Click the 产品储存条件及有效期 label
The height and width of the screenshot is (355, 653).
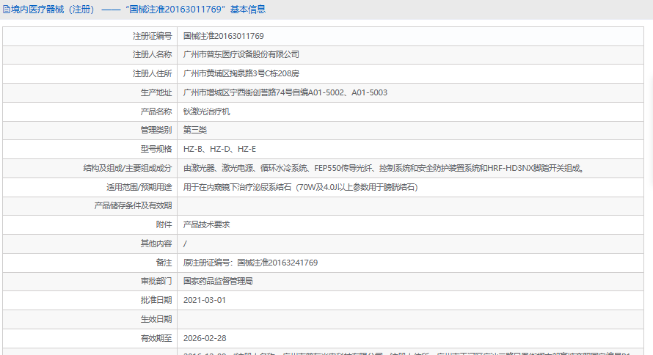(x=133, y=205)
